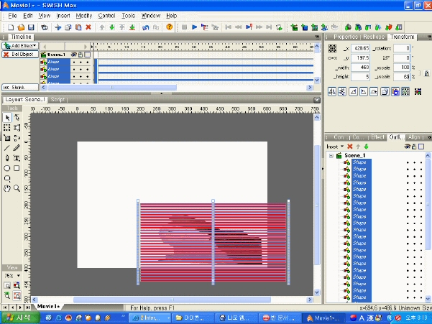Click the New movie icon in toolbar
Image resolution: width=432 pixels, height=324 pixels.
point(11,27)
